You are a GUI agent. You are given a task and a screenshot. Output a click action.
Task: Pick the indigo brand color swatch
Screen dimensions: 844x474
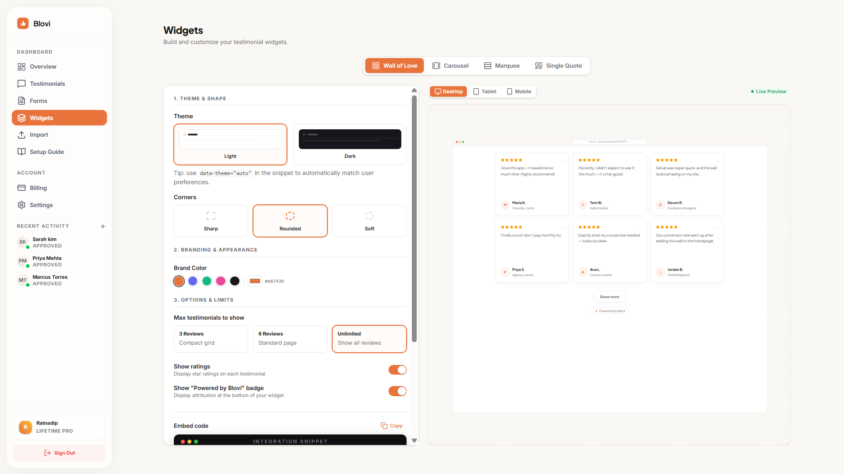tap(193, 281)
